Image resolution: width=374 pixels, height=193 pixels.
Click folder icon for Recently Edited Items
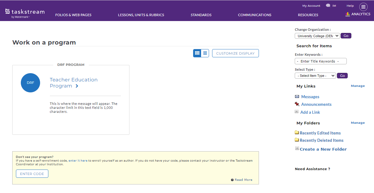pyautogui.click(x=297, y=132)
